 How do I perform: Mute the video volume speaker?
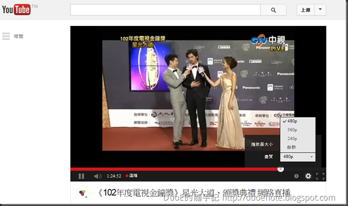(98, 176)
